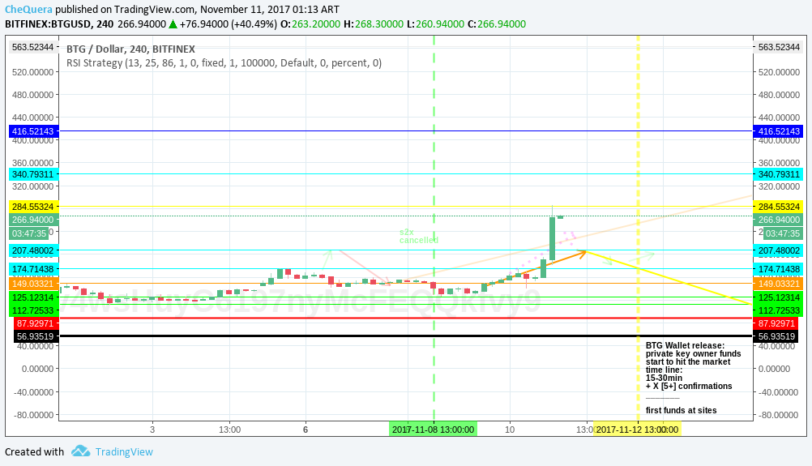Click the left orange 149.03321 label
The height and width of the screenshot is (466, 812).
click(32, 284)
